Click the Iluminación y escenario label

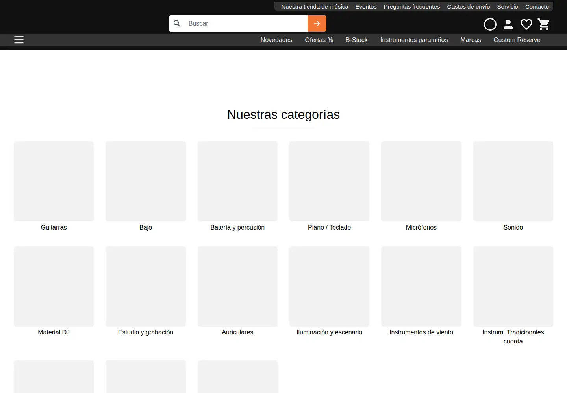(x=329, y=332)
